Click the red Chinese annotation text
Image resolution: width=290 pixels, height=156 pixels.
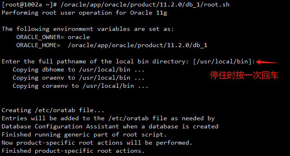point(244,75)
